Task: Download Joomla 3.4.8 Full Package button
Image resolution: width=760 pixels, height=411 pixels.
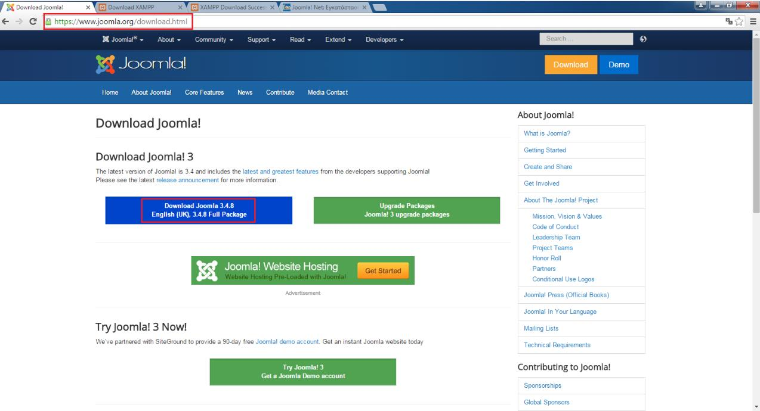Action: coord(199,210)
